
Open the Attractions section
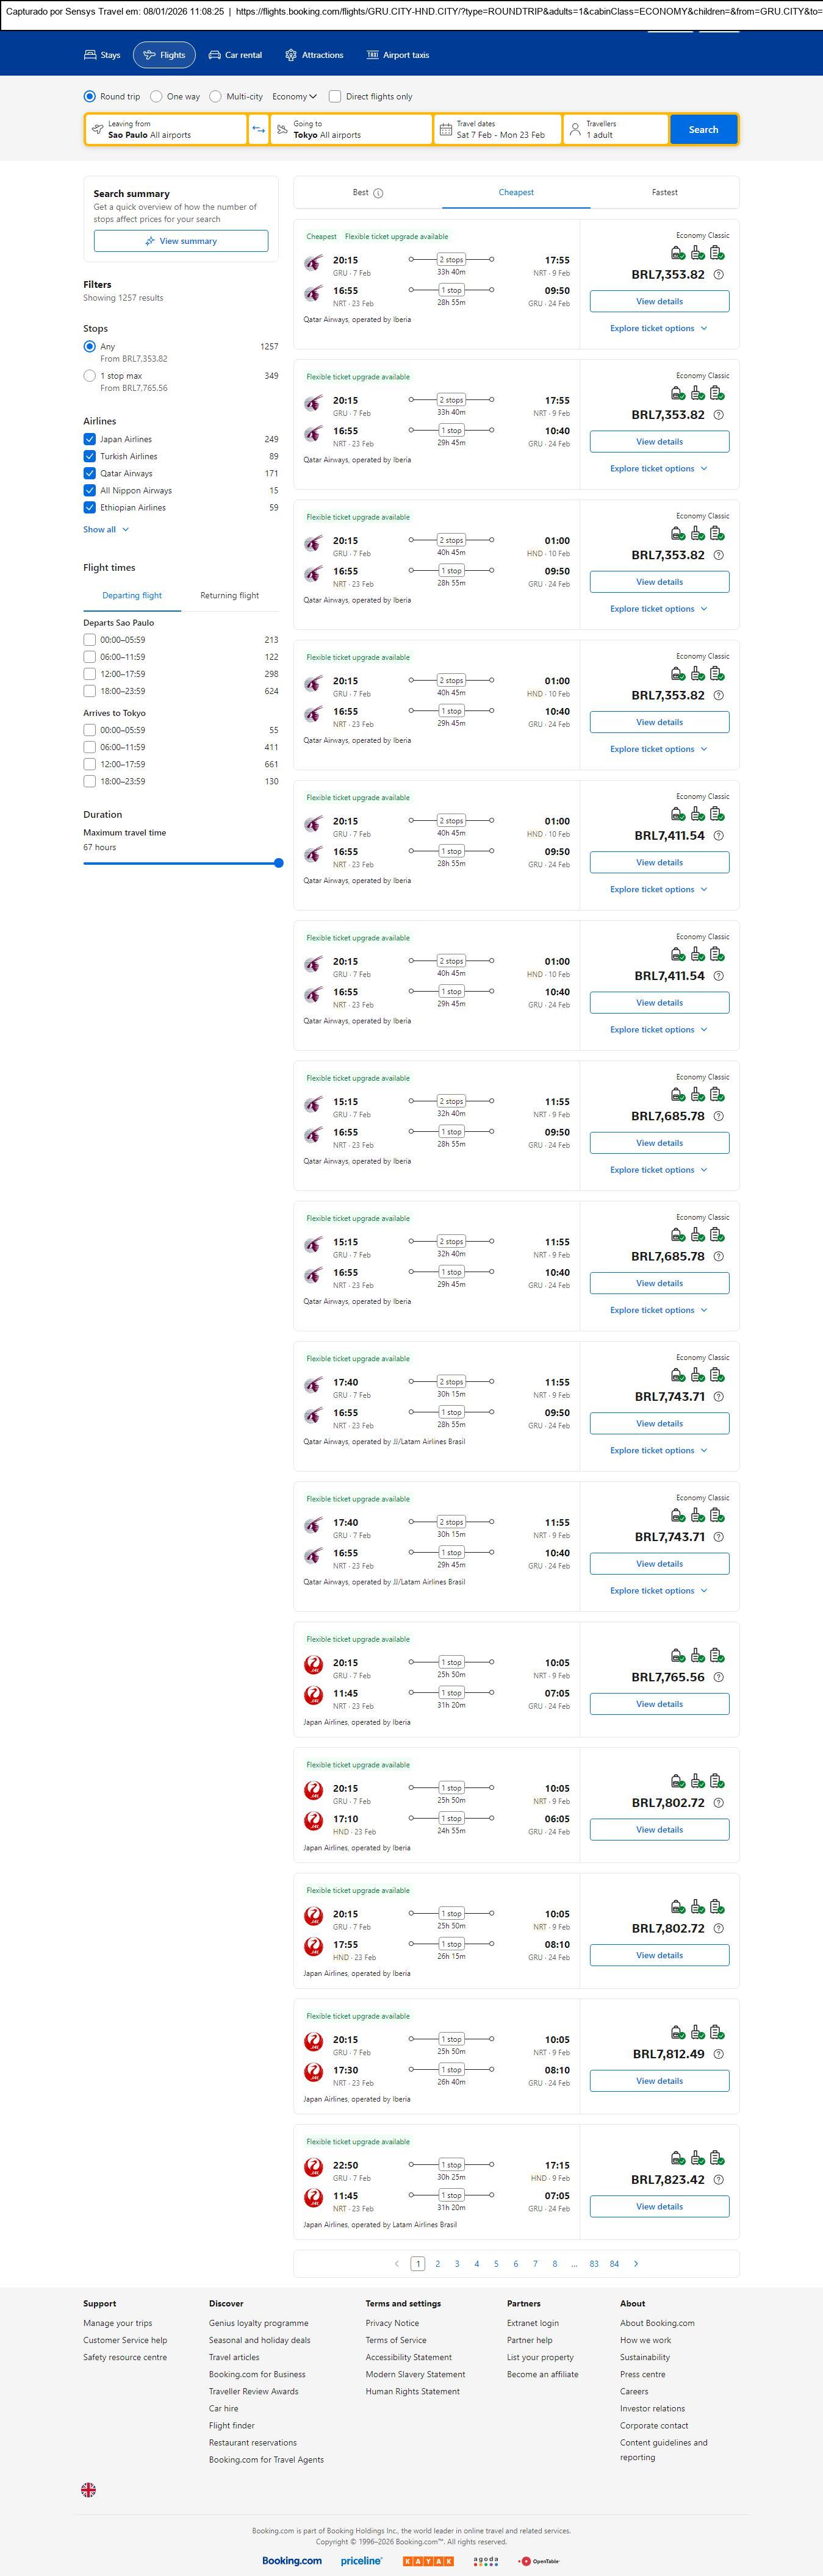click(x=314, y=55)
